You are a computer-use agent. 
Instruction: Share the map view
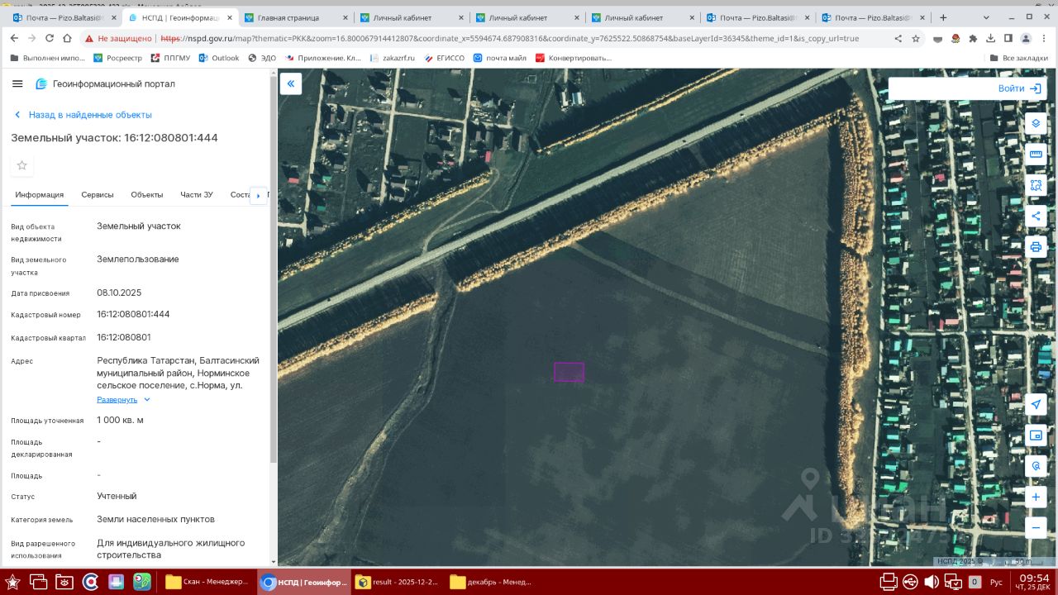(x=1036, y=217)
